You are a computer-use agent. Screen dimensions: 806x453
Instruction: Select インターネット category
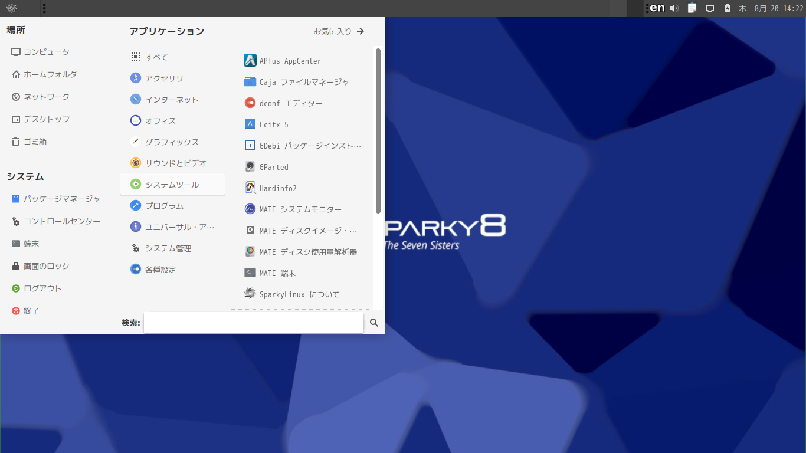(x=172, y=100)
